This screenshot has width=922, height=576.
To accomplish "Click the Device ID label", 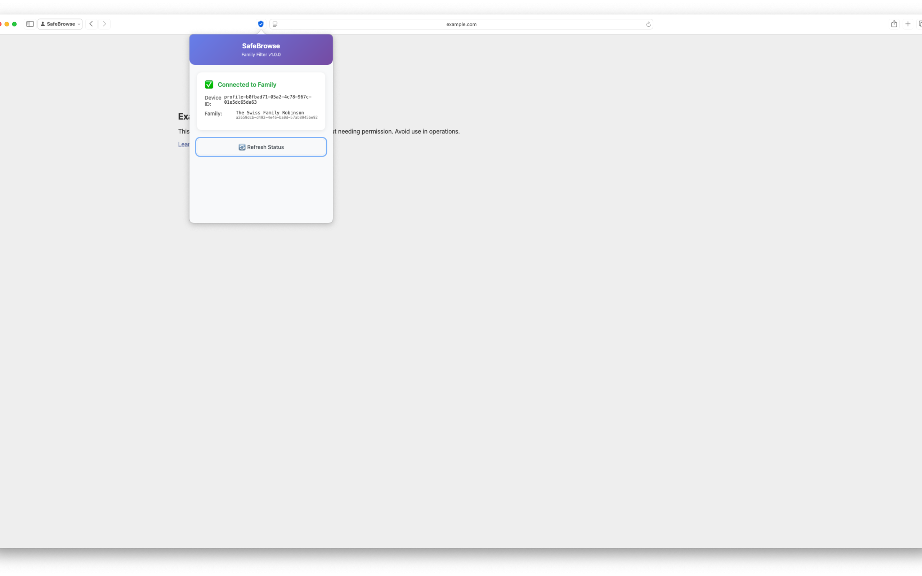I will pos(212,101).
